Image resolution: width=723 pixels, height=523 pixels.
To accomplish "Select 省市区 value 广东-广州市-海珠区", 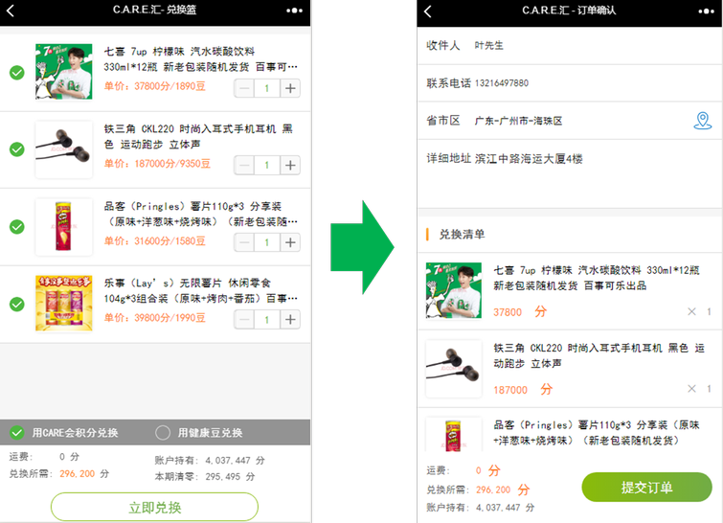I will (518, 121).
